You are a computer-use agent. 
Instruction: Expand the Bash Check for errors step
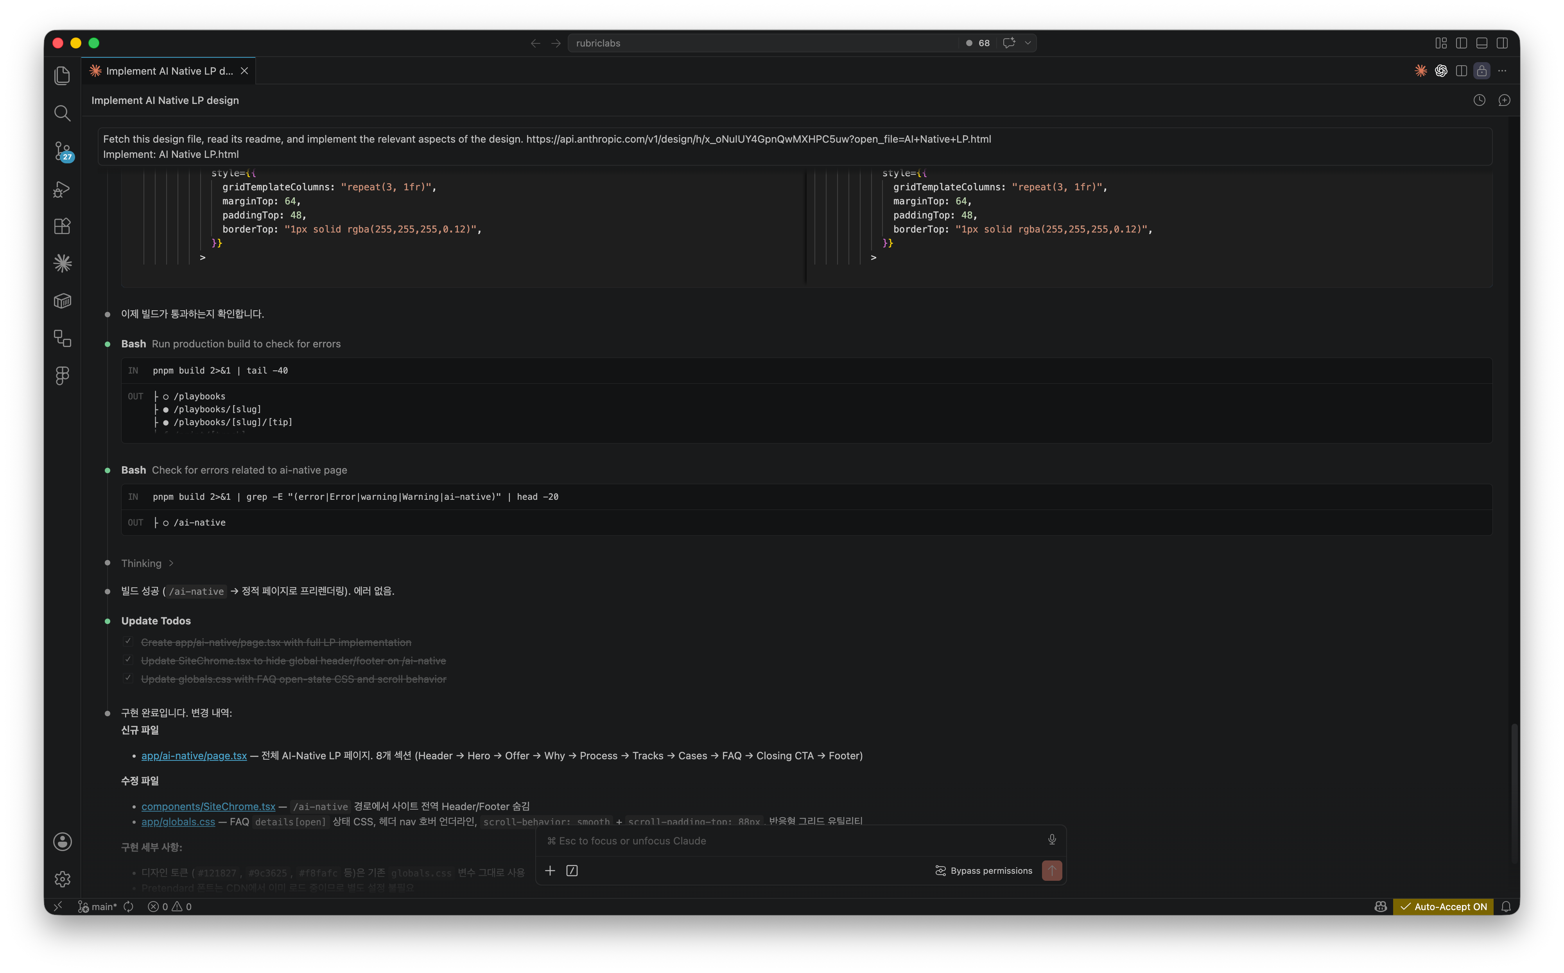pyautogui.click(x=234, y=470)
